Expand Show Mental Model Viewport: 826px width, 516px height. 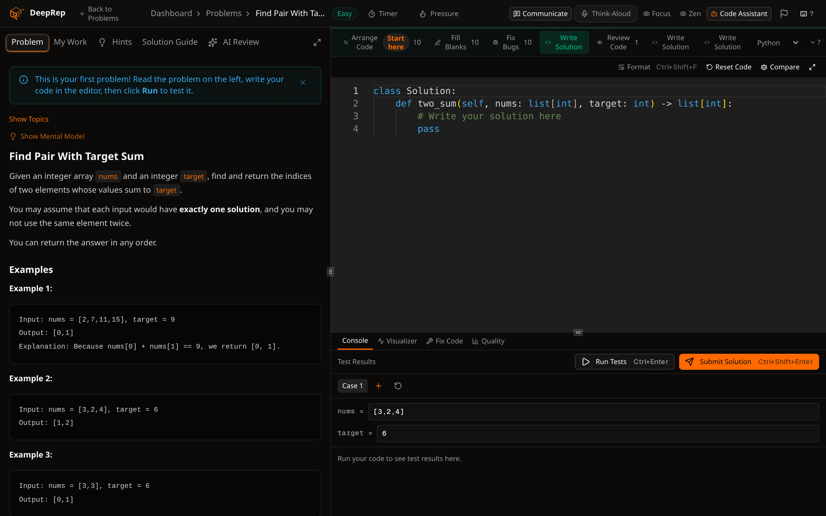pos(47,136)
